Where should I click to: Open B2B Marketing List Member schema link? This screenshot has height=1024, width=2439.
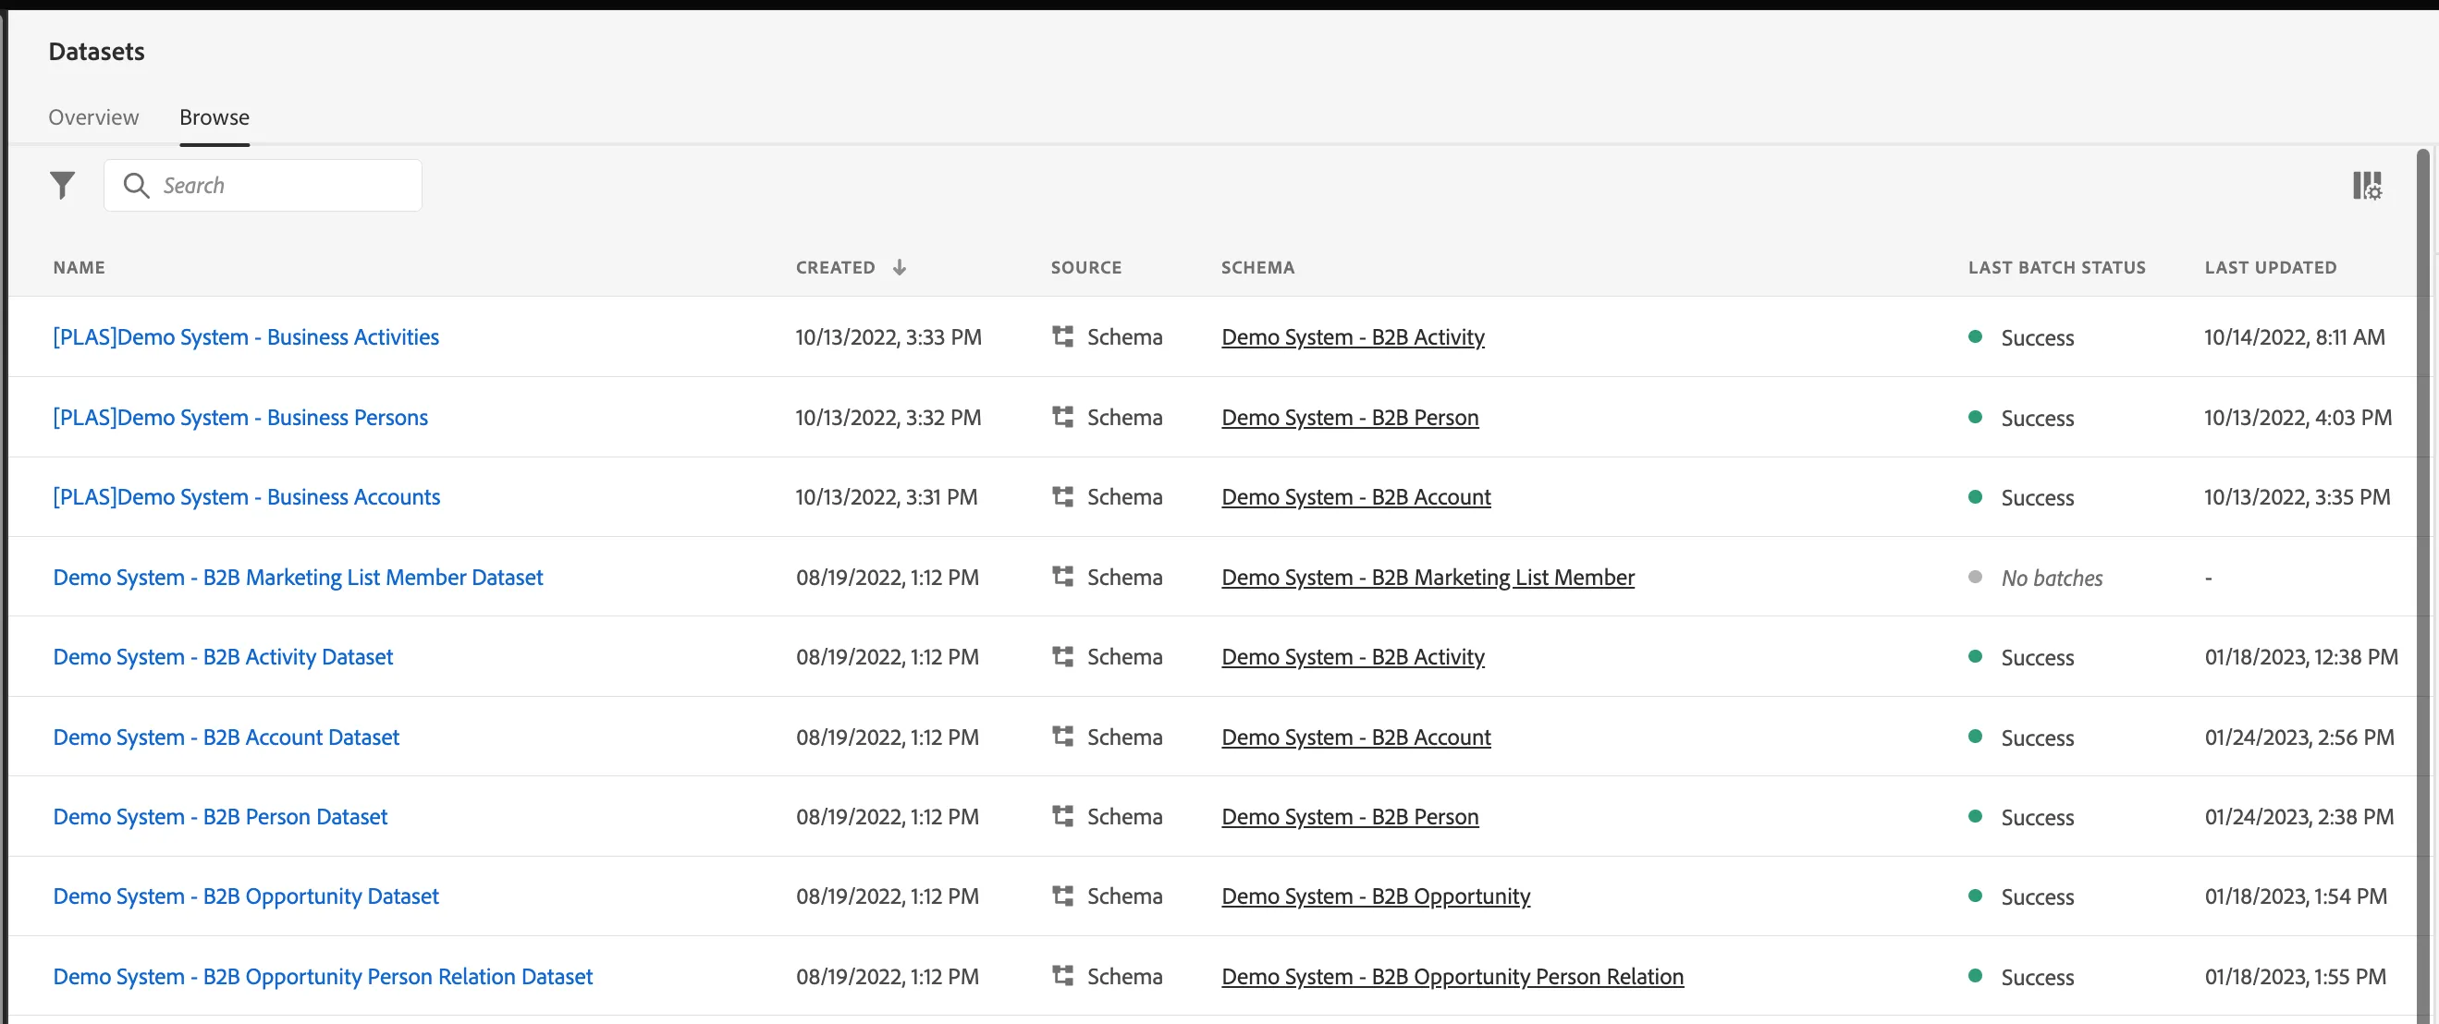(x=1428, y=578)
